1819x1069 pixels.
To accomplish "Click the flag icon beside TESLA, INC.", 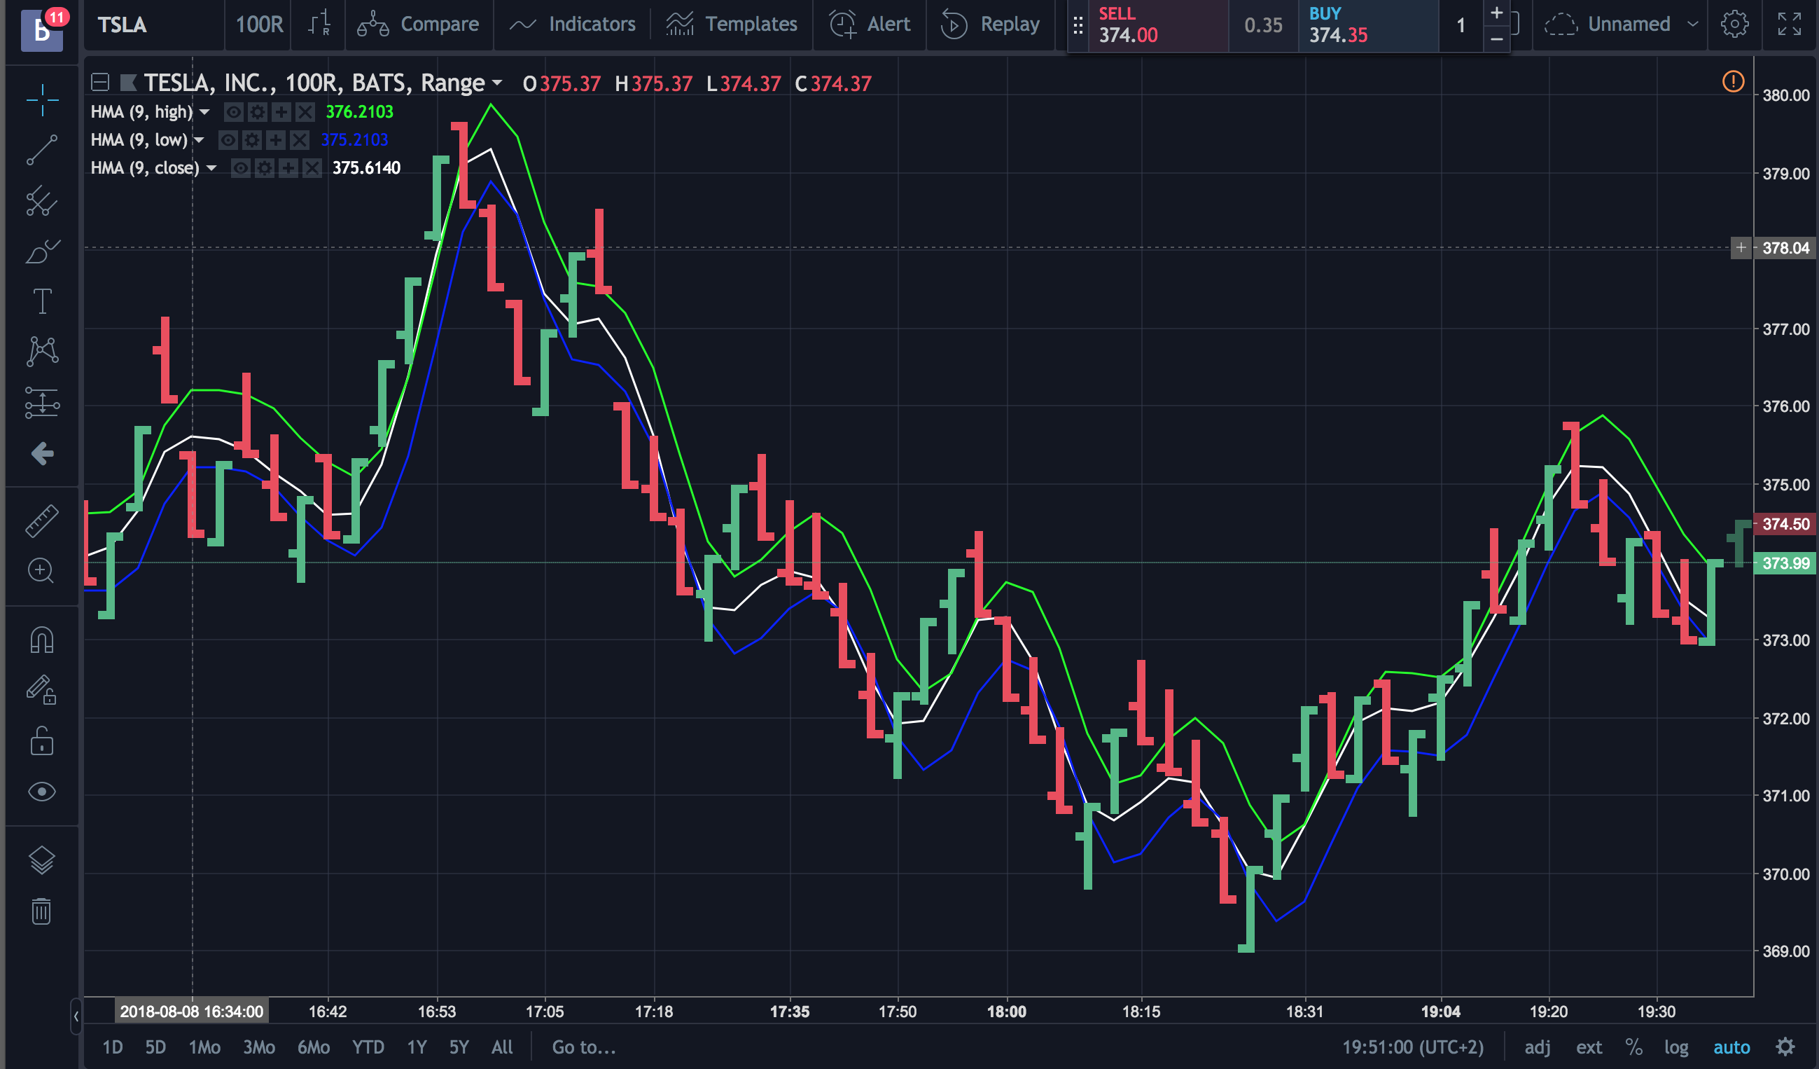I will [x=129, y=83].
